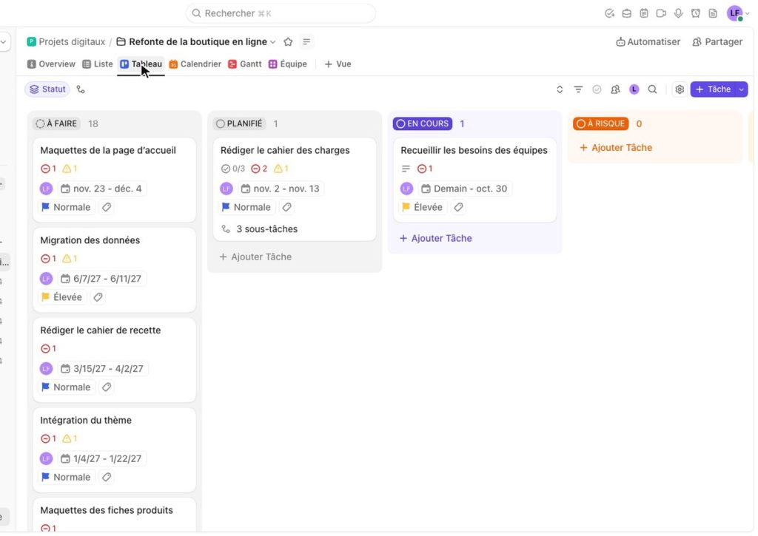This screenshot has width=758, height=536.
Task: Open the date range 1/4/27 - 1/22/27
Action: [x=101, y=458]
